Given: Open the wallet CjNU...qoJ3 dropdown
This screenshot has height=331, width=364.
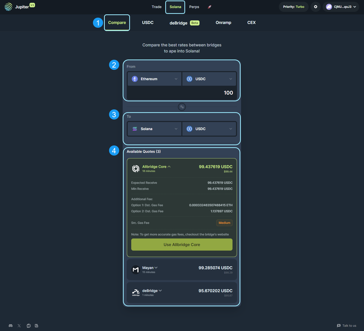Looking at the screenshot, I should [341, 7].
